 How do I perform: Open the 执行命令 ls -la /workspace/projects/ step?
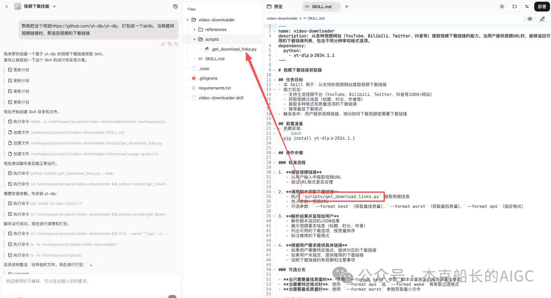tap(45, 255)
